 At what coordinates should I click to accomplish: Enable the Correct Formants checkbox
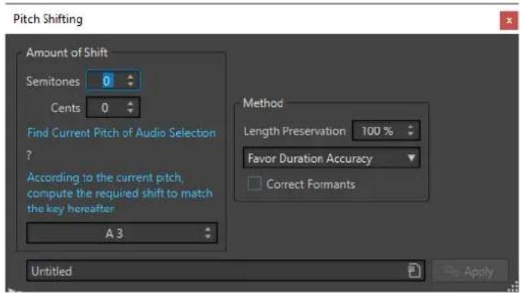255,183
